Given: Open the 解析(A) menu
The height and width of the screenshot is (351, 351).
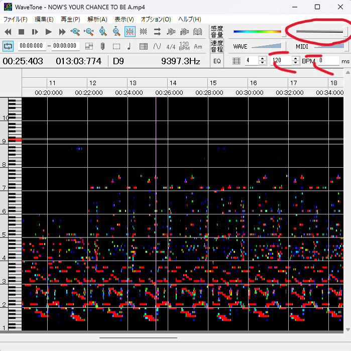Looking at the screenshot, I should pos(97,19).
